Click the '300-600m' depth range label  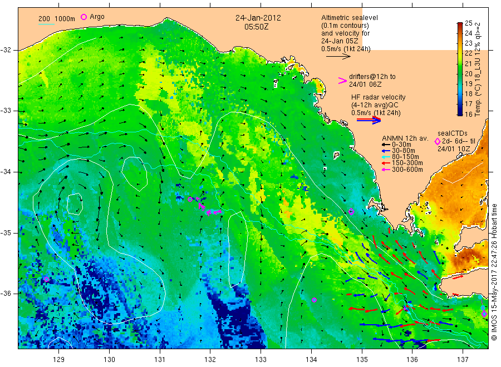[407, 170]
